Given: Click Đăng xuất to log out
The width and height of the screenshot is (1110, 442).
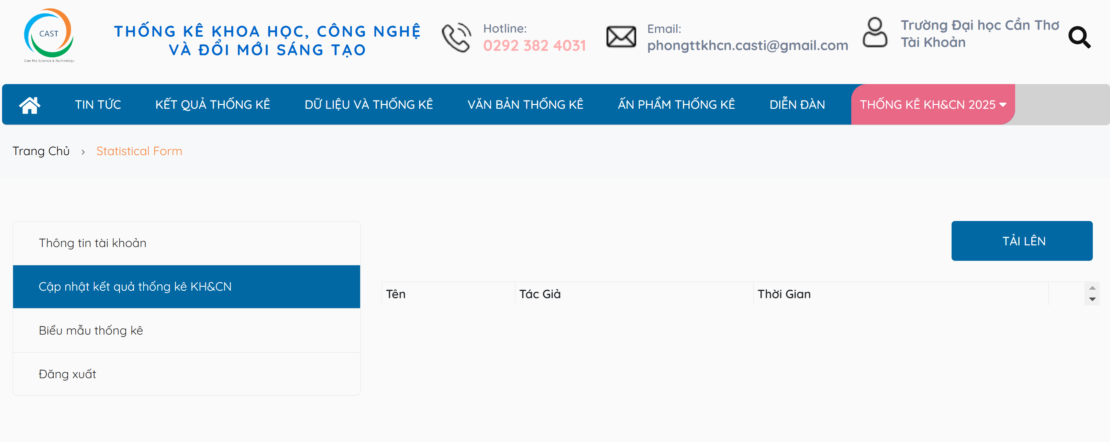Looking at the screenshot, I should tap(187, 374).
